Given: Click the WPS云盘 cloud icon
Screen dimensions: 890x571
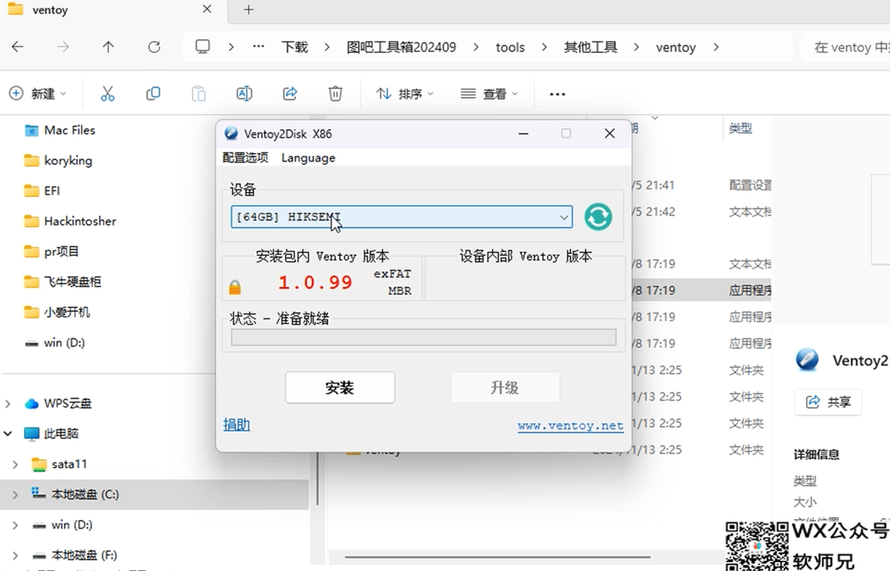Looking at the screenshot, I should tap(32, 404).
